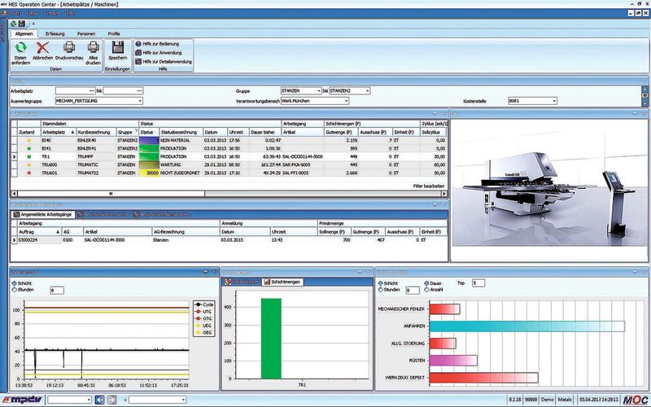Click the Daten anfordern refresh icon
The width and height of the screenshot is (651, 407).
20,47
